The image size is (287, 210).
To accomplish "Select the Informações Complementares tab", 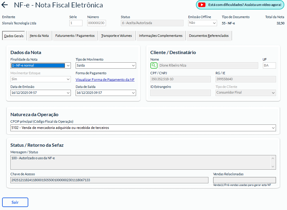I will (x=161, y=36).
